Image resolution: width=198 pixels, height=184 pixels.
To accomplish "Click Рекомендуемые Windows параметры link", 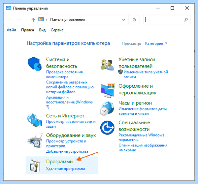I will coord(141,138).
